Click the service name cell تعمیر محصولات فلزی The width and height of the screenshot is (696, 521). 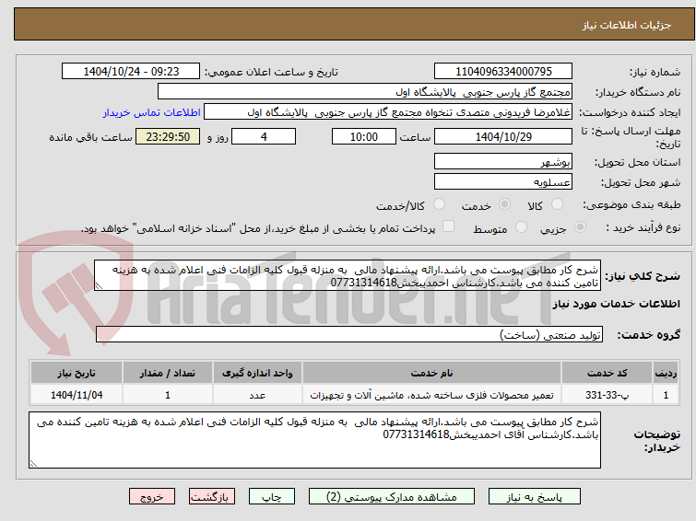pyautogui.click(x=432, y=395)
